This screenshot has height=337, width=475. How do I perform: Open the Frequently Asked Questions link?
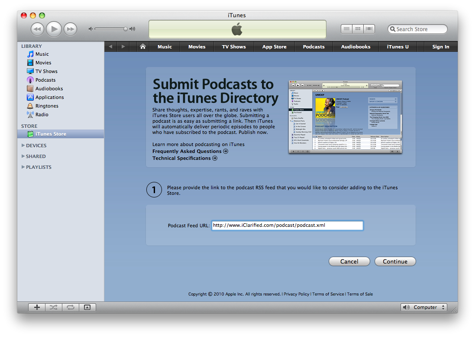click(190, 151)
